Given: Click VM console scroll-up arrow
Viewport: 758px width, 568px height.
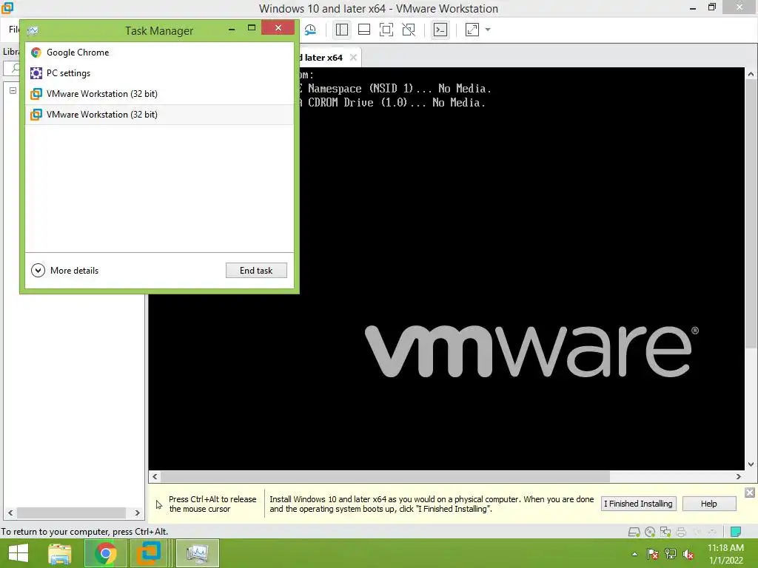Looking at the screenshot, I should click(x=751, y=74).
